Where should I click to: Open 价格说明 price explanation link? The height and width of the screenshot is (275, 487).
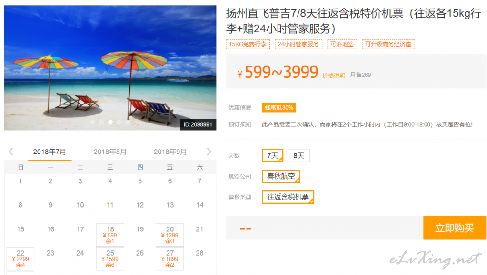click(334, 76)
